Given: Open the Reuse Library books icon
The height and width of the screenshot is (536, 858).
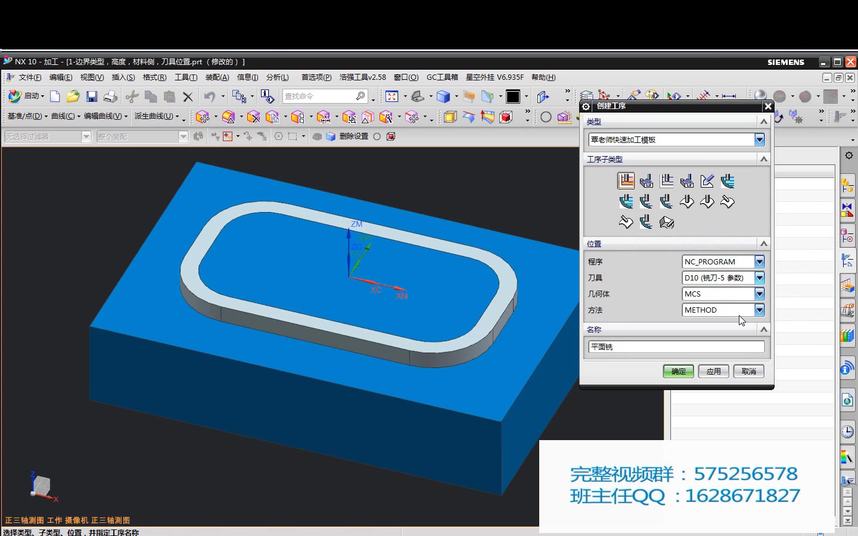Looking at the screenshot, I should (x=847, y=336).
